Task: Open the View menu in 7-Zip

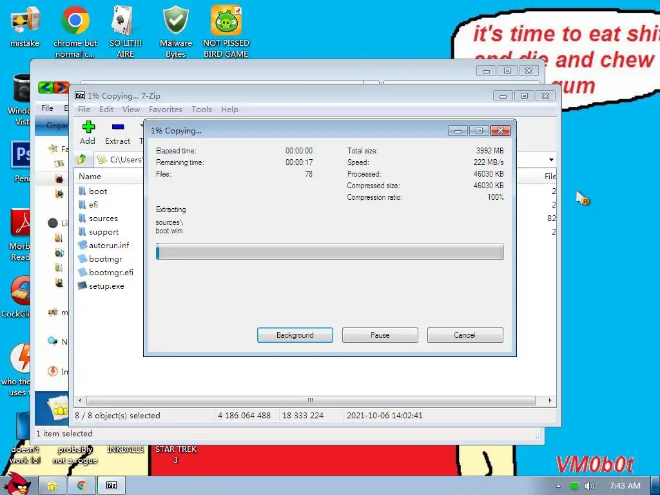Action: click(x=131, y=110)
